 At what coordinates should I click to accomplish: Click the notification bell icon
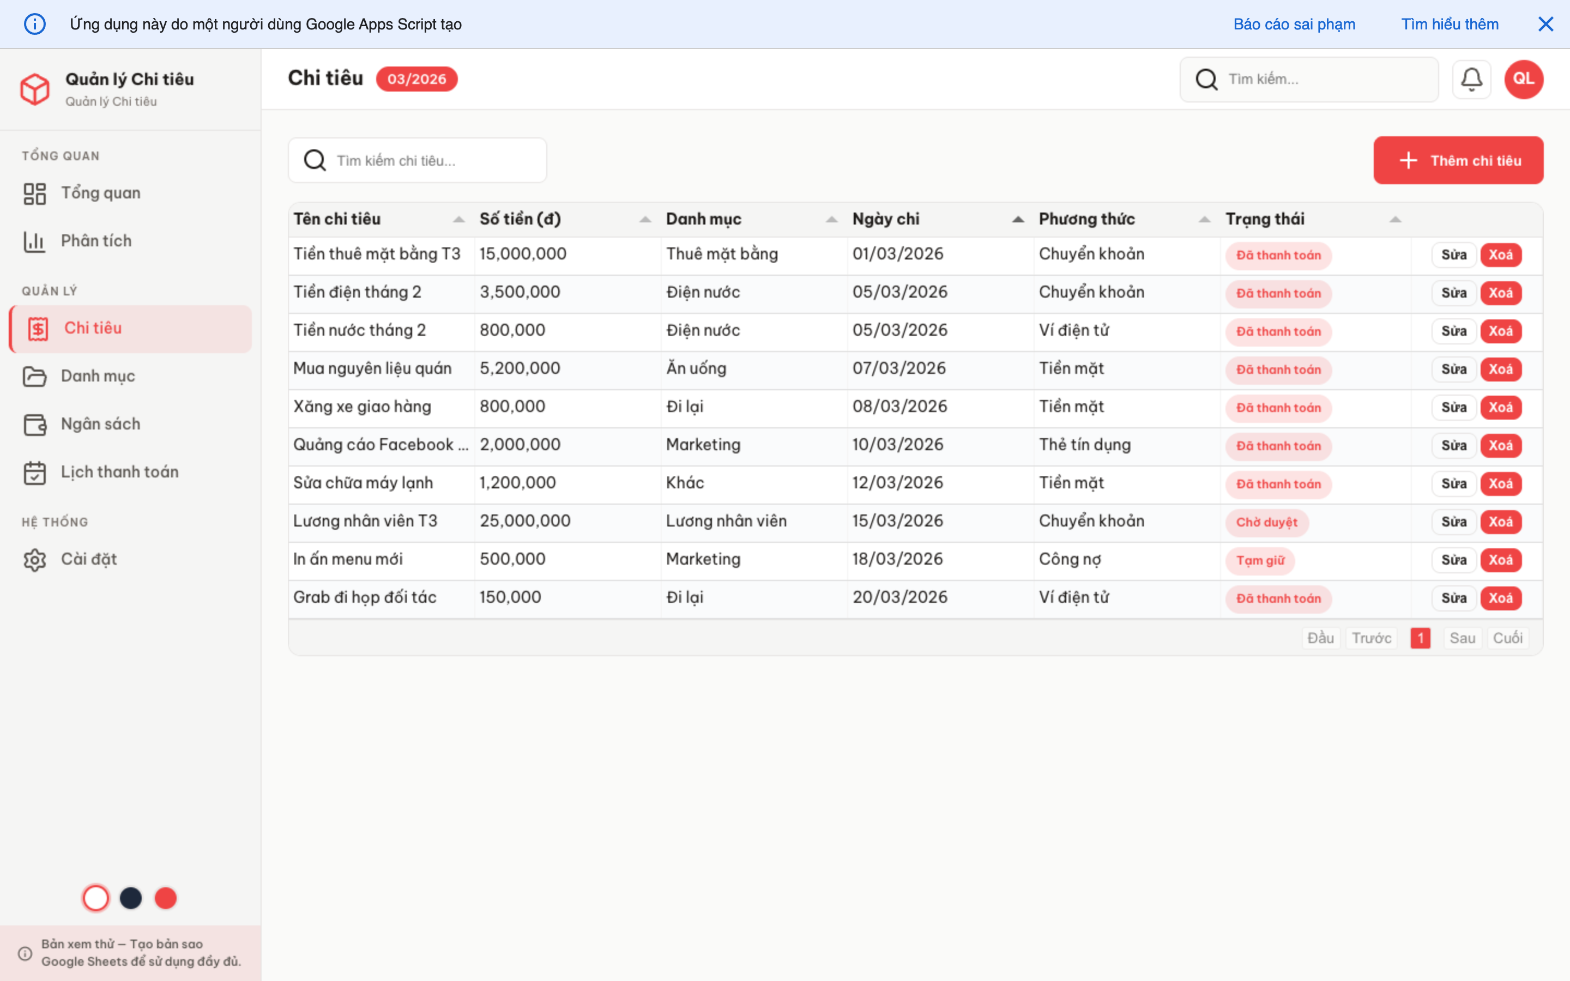1471,78
